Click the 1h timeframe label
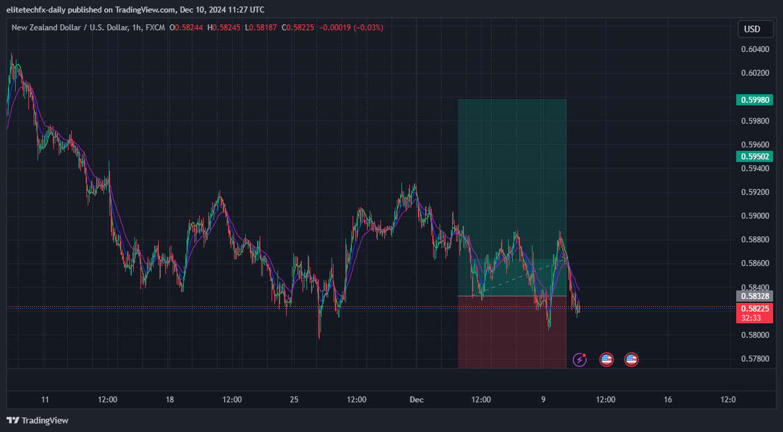This screenshot has height=432, width=783. tap(136, 28)
